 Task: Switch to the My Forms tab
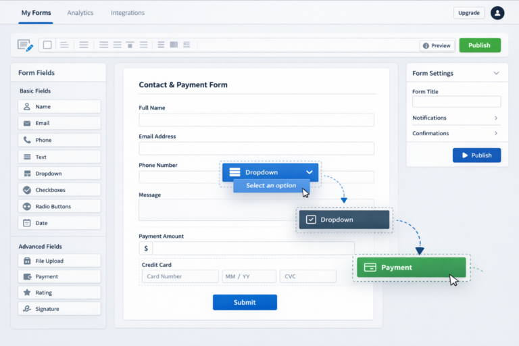coord(36,13)
